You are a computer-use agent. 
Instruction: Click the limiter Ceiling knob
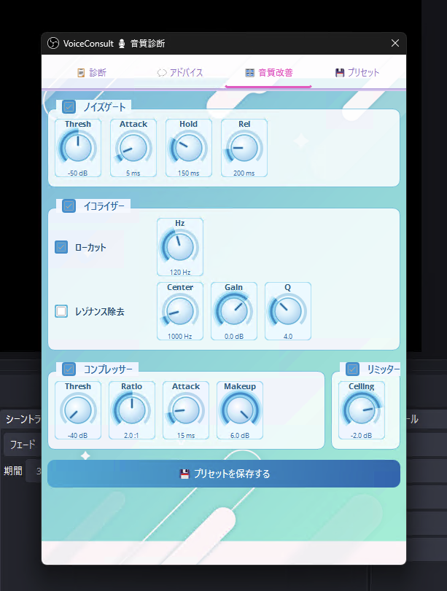tap(362, 410)
